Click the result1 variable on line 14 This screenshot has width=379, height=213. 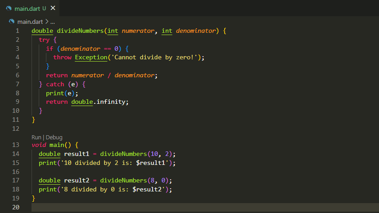click(x=77, y=154)
